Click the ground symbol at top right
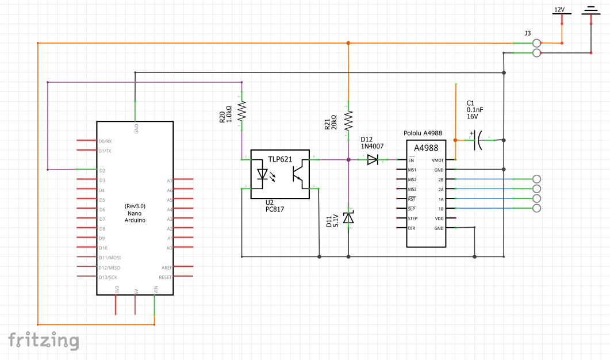The height and width of the screenshot is (360, 610). [x=590, y=13]
